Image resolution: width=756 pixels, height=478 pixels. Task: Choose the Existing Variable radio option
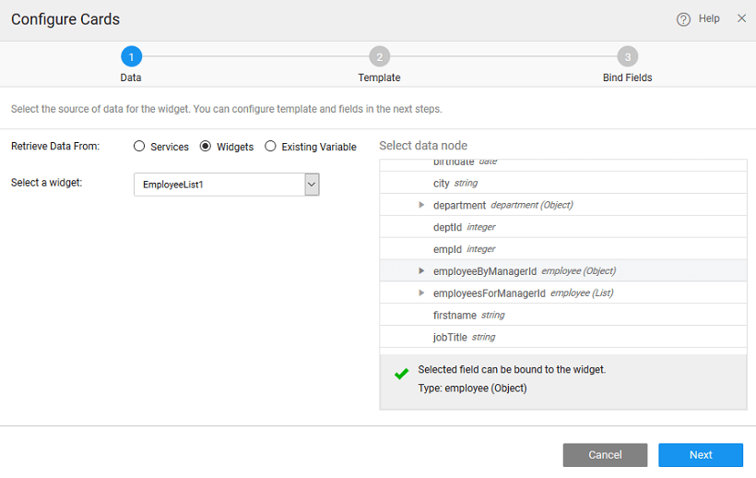point(270,147)
